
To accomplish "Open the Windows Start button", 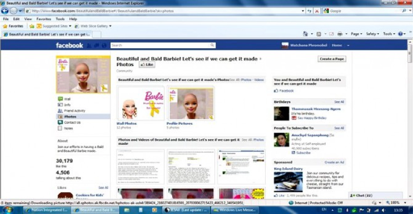I will click(8, 210).
